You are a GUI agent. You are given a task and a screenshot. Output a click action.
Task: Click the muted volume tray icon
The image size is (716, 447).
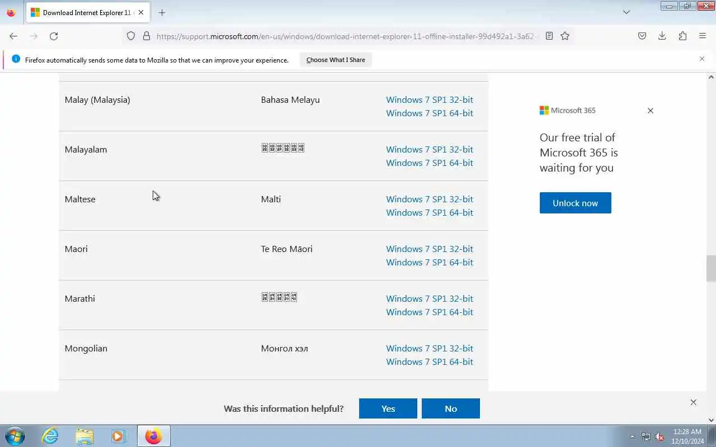660,436
